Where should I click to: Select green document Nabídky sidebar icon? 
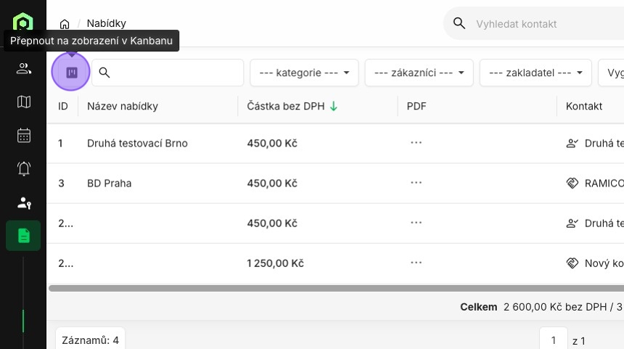coord(23,236)
